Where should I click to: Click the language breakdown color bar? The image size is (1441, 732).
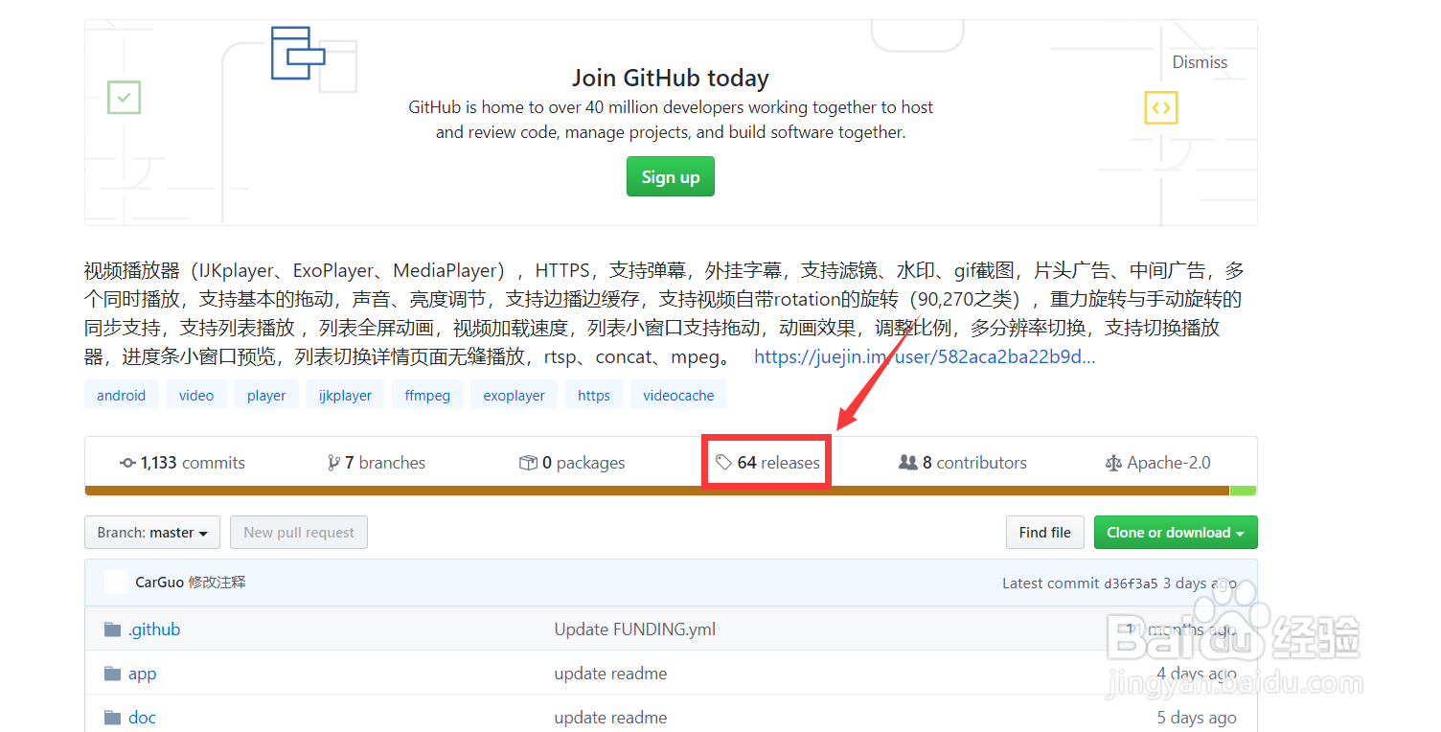[671, 491]
